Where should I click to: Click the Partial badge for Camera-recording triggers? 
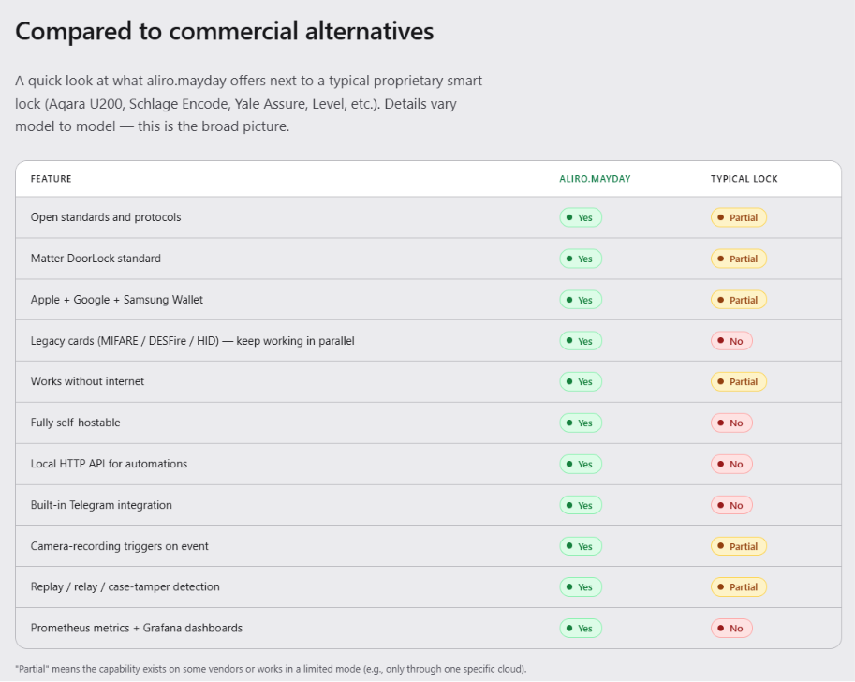pos(738,546)
